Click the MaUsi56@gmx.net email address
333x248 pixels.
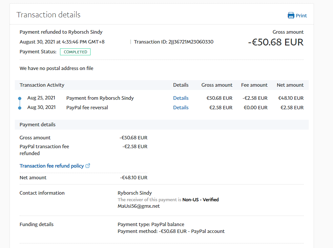tap(138, 206)
